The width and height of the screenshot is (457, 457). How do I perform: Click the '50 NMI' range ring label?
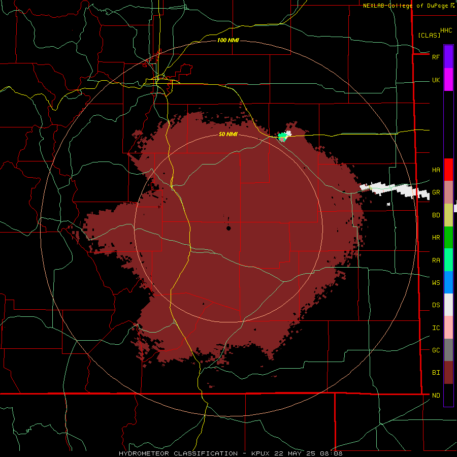pos(228,134)
